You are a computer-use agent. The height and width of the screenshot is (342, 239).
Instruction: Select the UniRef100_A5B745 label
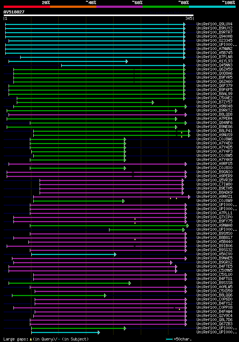pos(214,53)
